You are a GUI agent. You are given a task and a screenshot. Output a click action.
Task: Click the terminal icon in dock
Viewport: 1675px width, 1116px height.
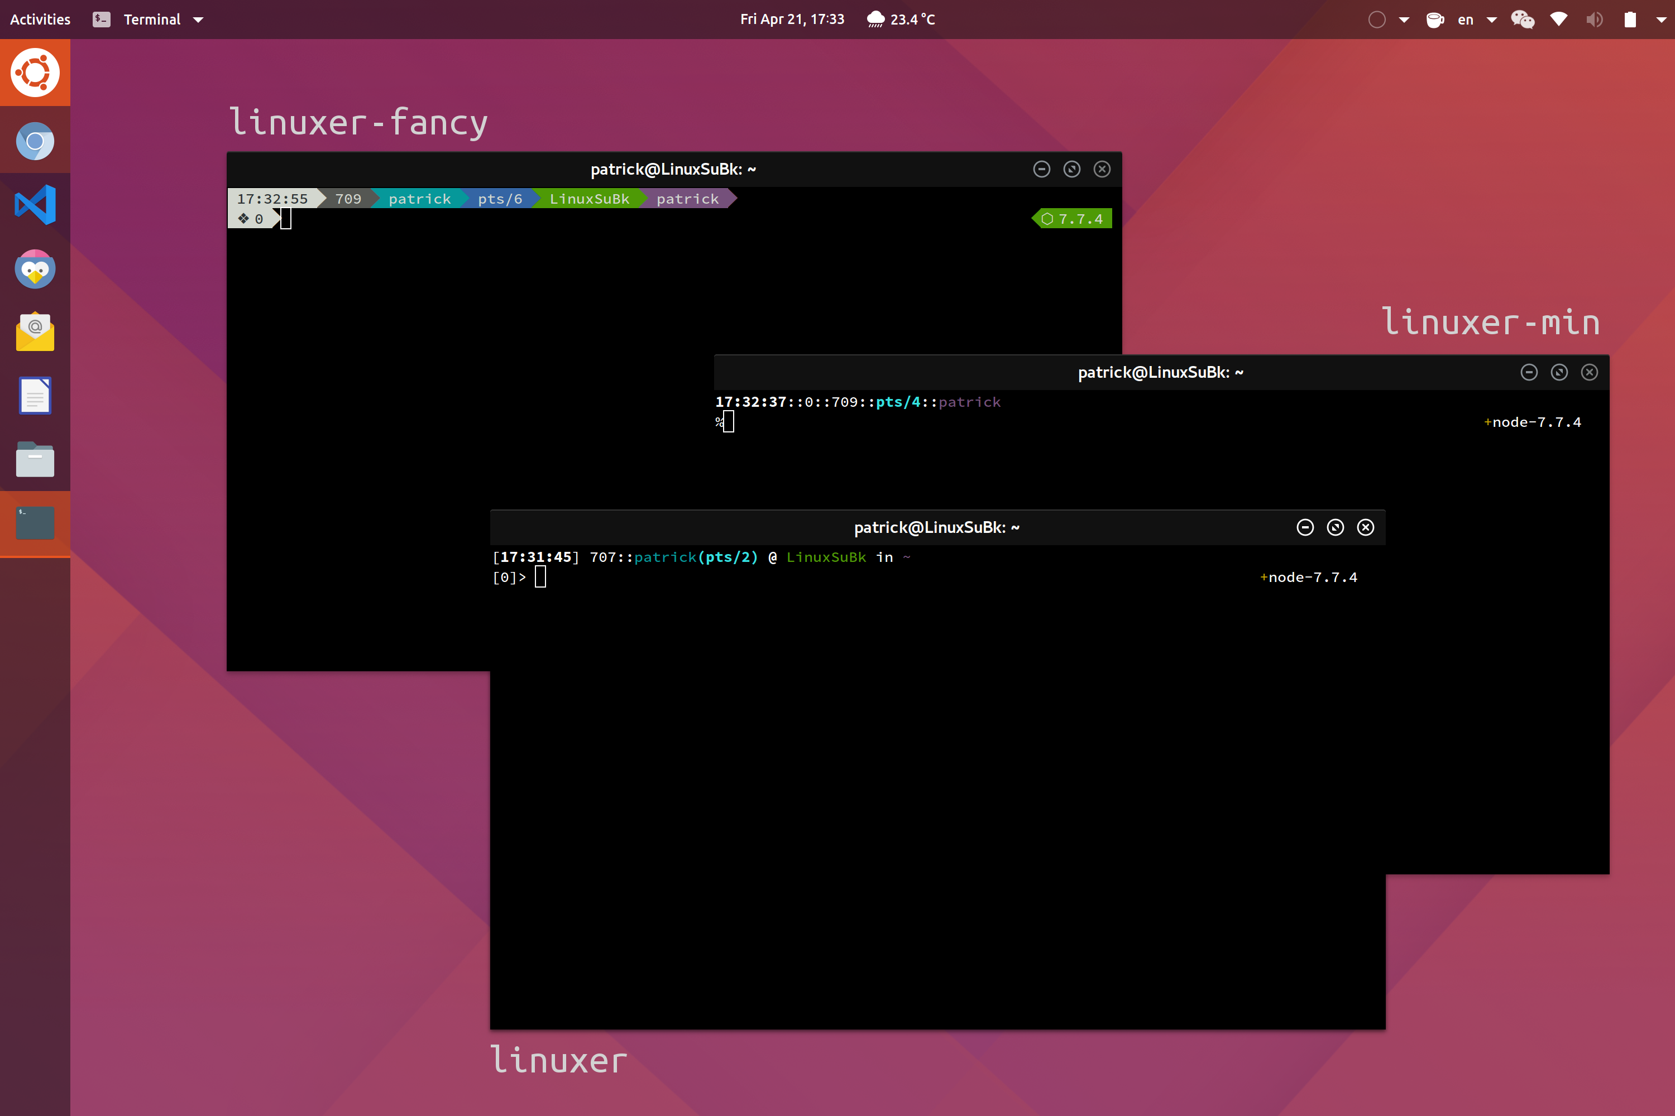tap(35, 523)
